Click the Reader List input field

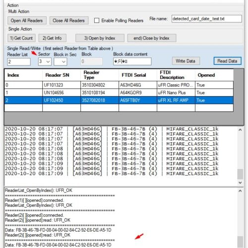(x=19, y=62)
